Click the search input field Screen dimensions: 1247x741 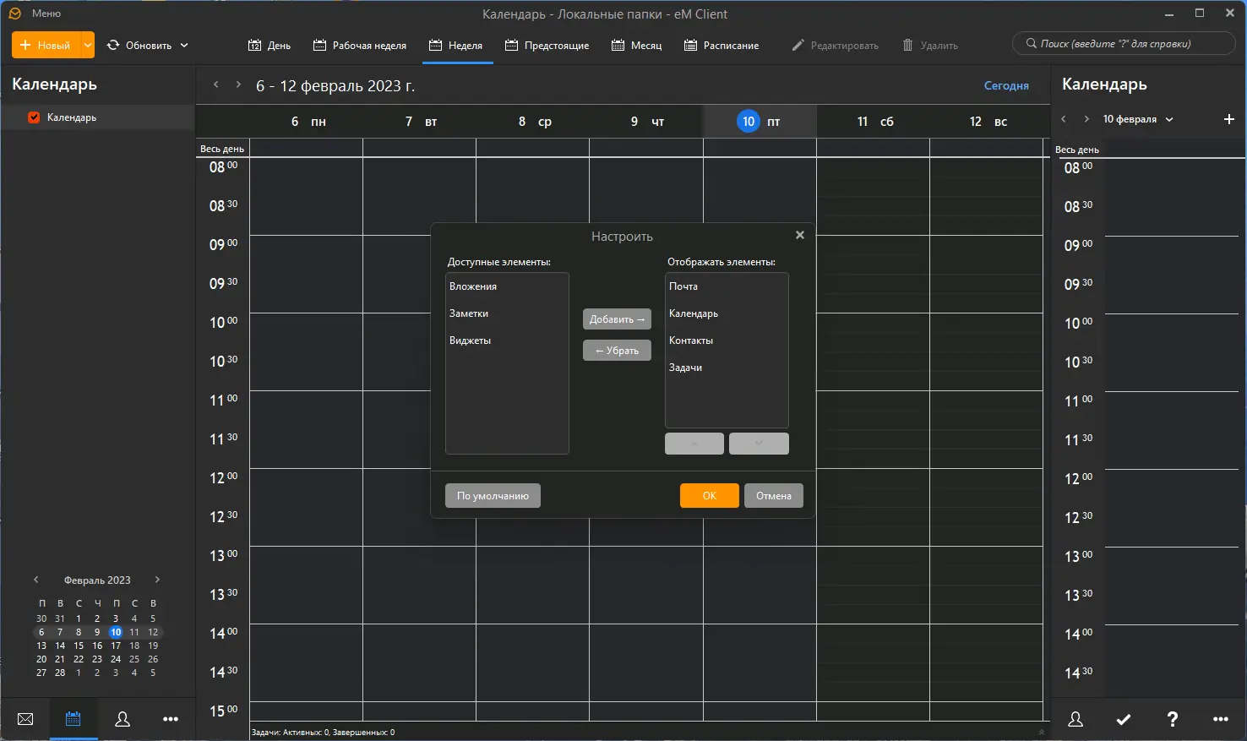tap(1124, 44)
